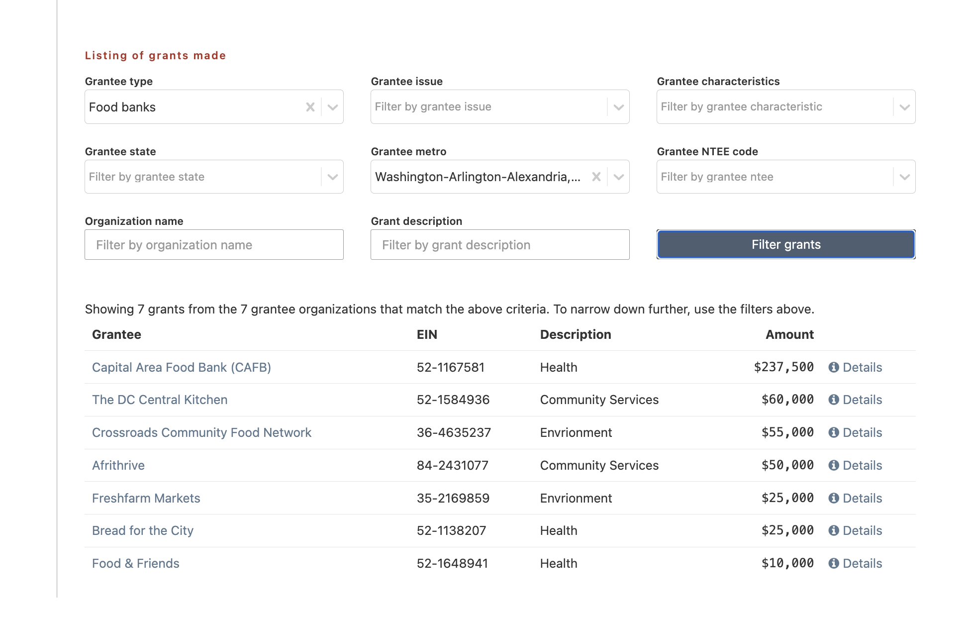Open Details text for Bread for the City
The height and width of the screenshot is (618, 970).
pyautogui.click(x=863, y=530)
